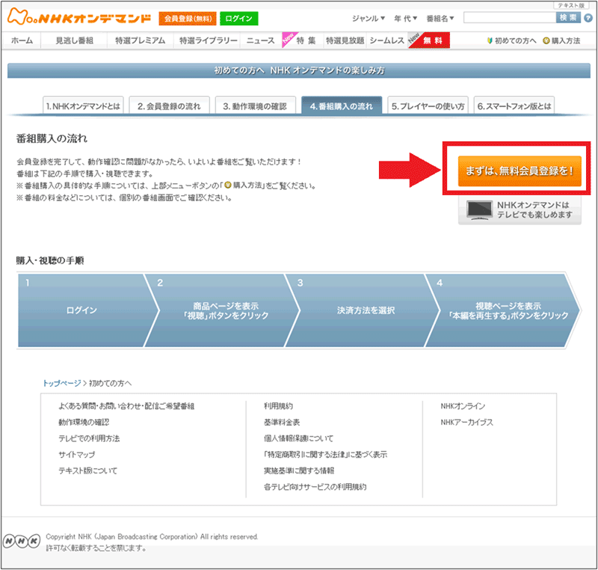Click the orange 会員登録(無料) button

pos(187,19)
